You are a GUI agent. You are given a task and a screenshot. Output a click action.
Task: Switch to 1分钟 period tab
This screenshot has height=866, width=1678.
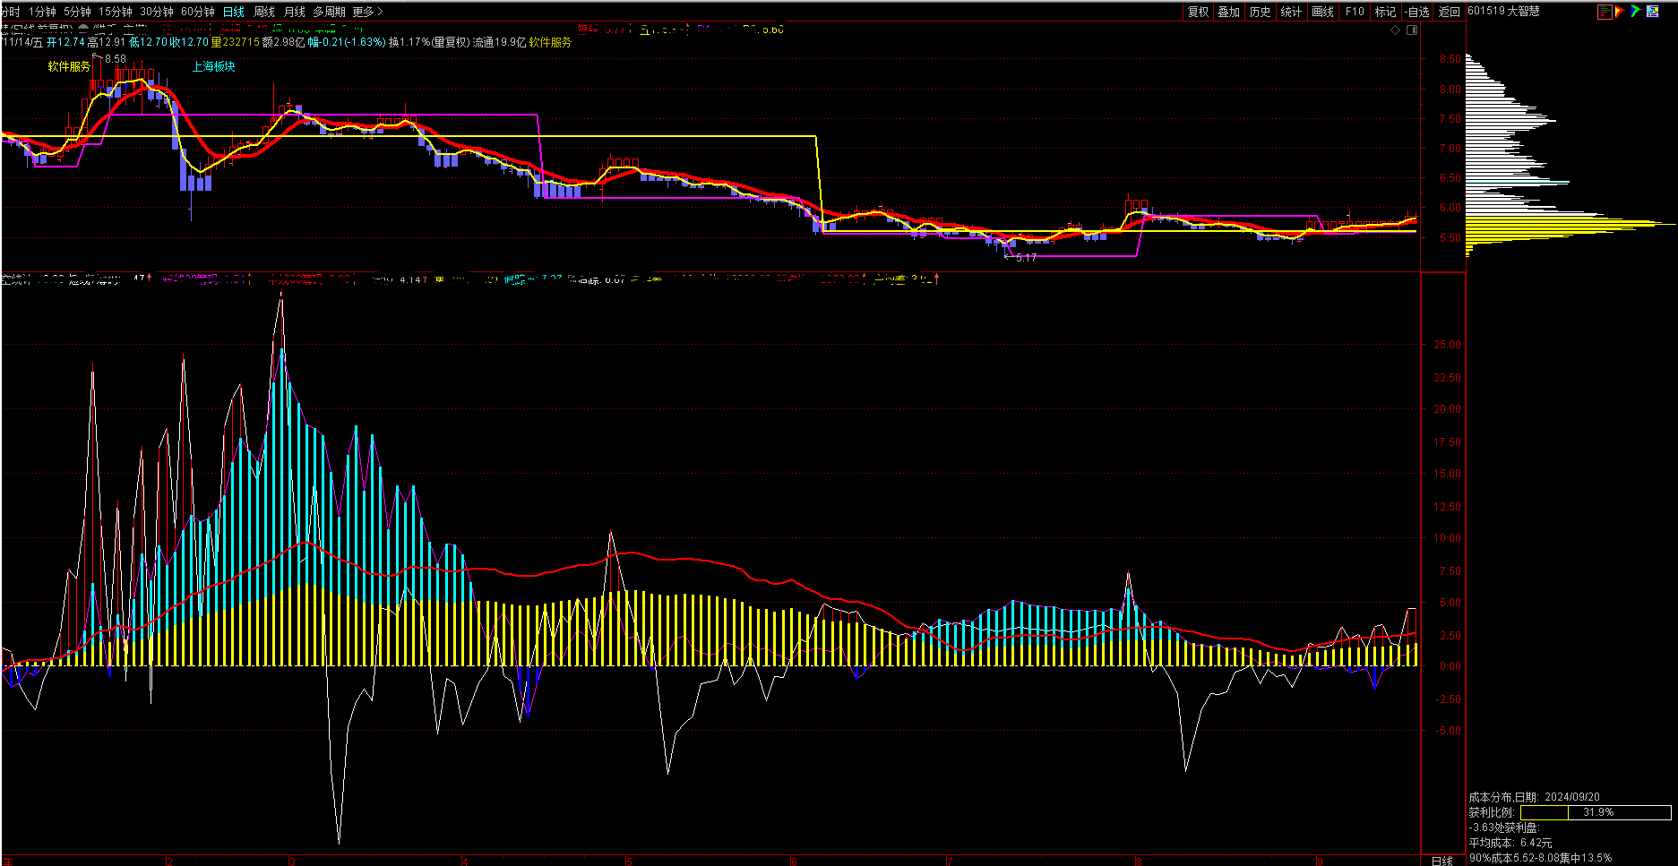tap(42, 12)
